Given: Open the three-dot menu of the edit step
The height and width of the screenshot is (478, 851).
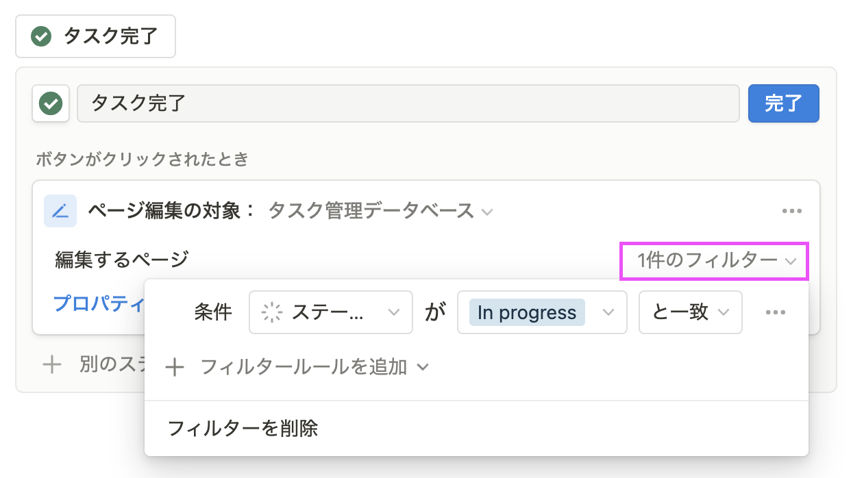Looking at the screenshot, I should [792, 211].
